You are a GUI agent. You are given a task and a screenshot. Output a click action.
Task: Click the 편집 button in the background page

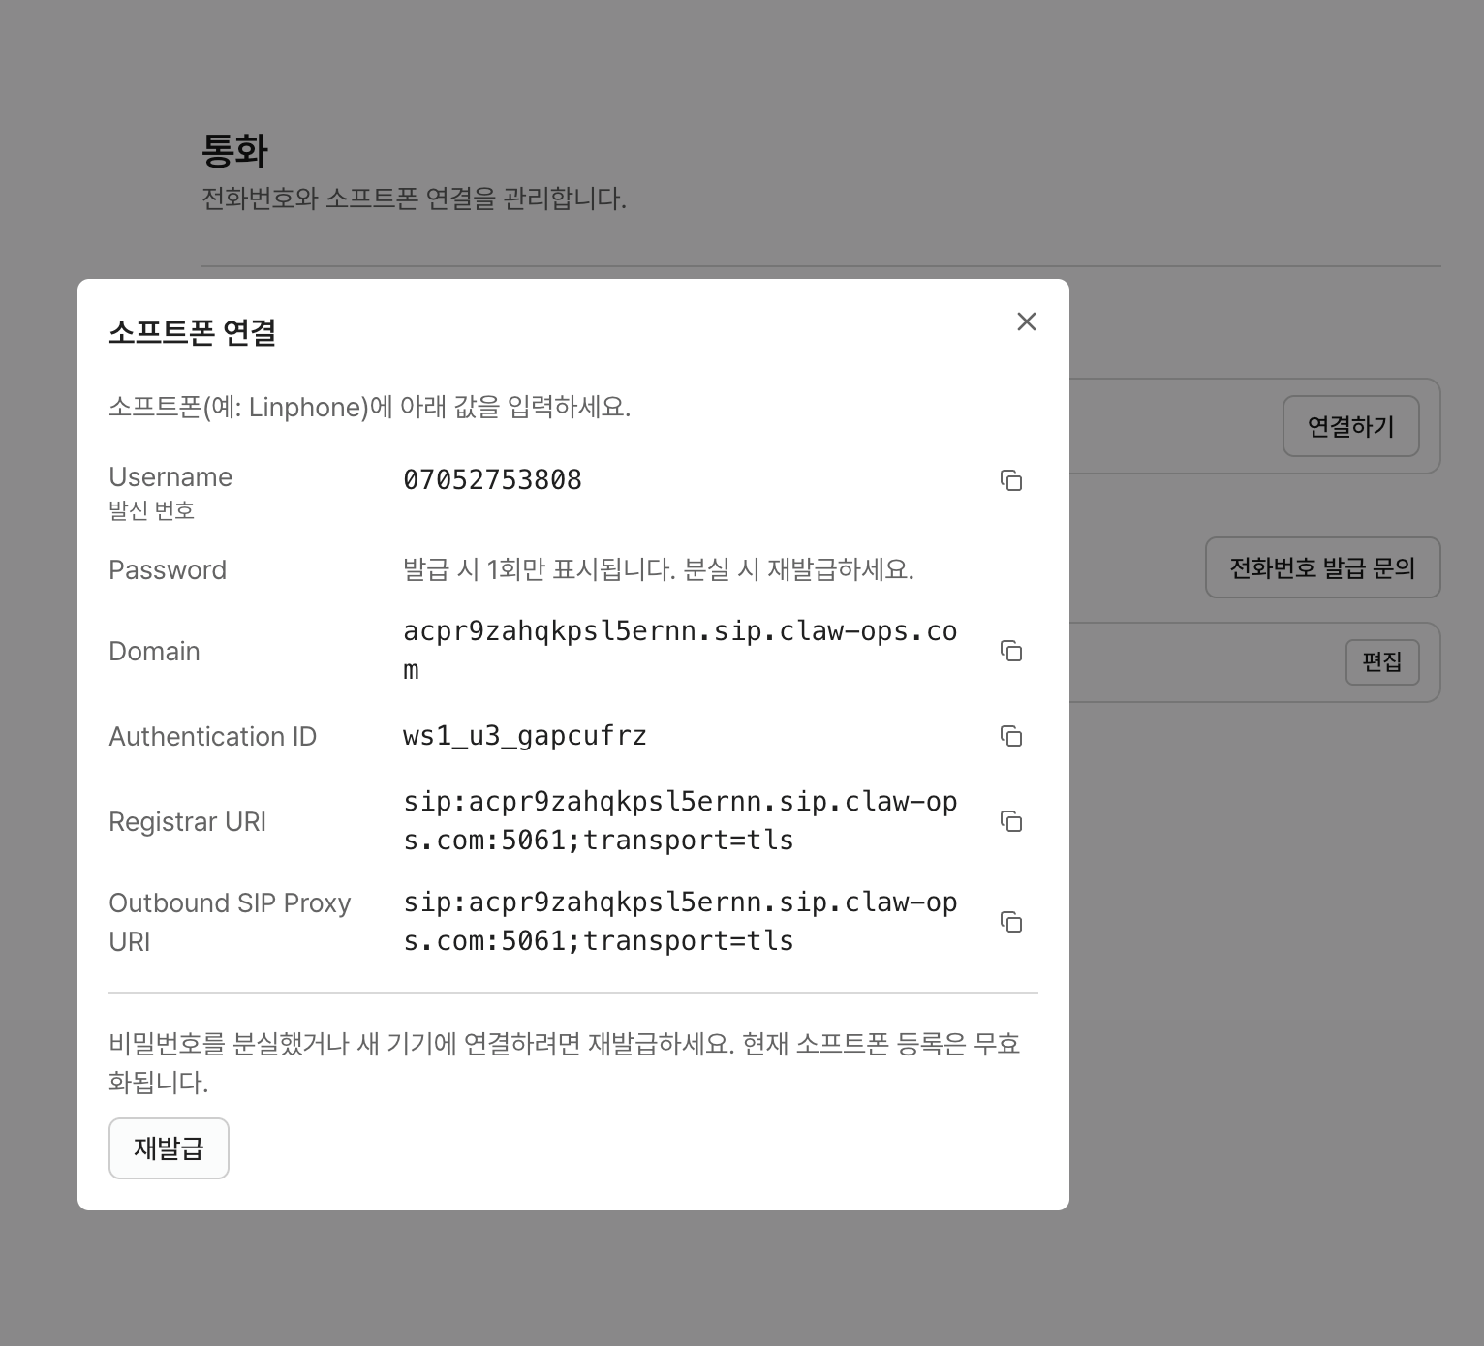click(1382, 662)
